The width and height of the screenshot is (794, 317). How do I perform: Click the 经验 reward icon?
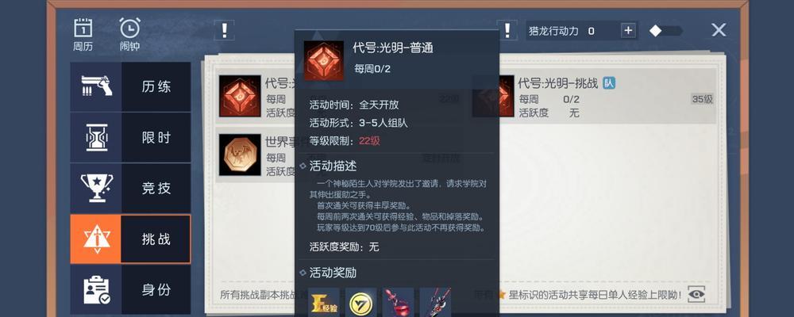324,302
